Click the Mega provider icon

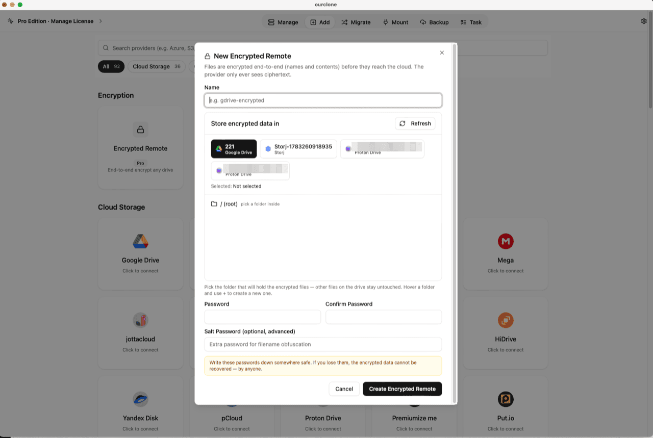click(x=506, y=241)
